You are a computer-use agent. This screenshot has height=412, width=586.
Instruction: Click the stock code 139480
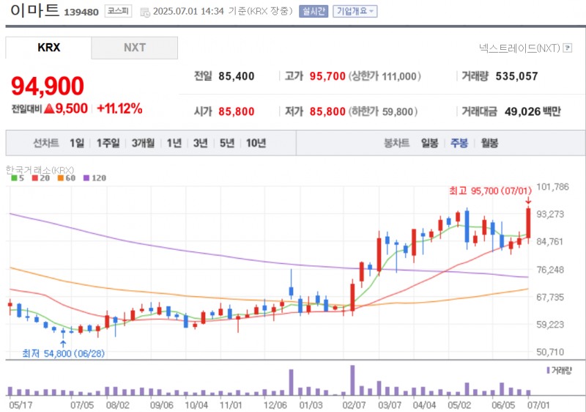81,12
